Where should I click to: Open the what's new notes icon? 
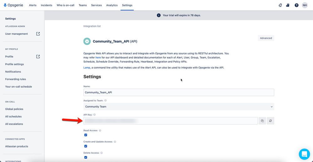tap(288, 5)
